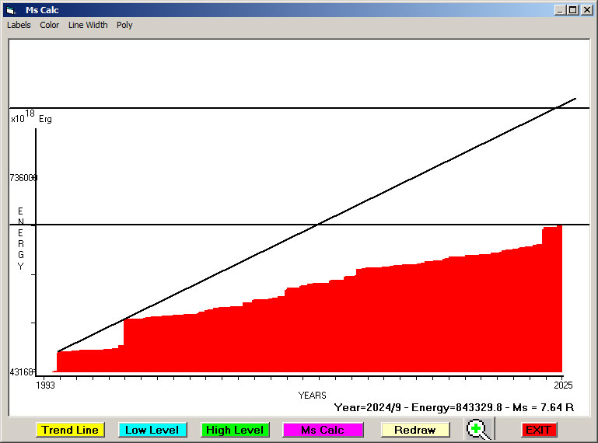Click the Ms Calc title bar icon
The width and height of the screenshot is (598, 443).
[10, 10]
